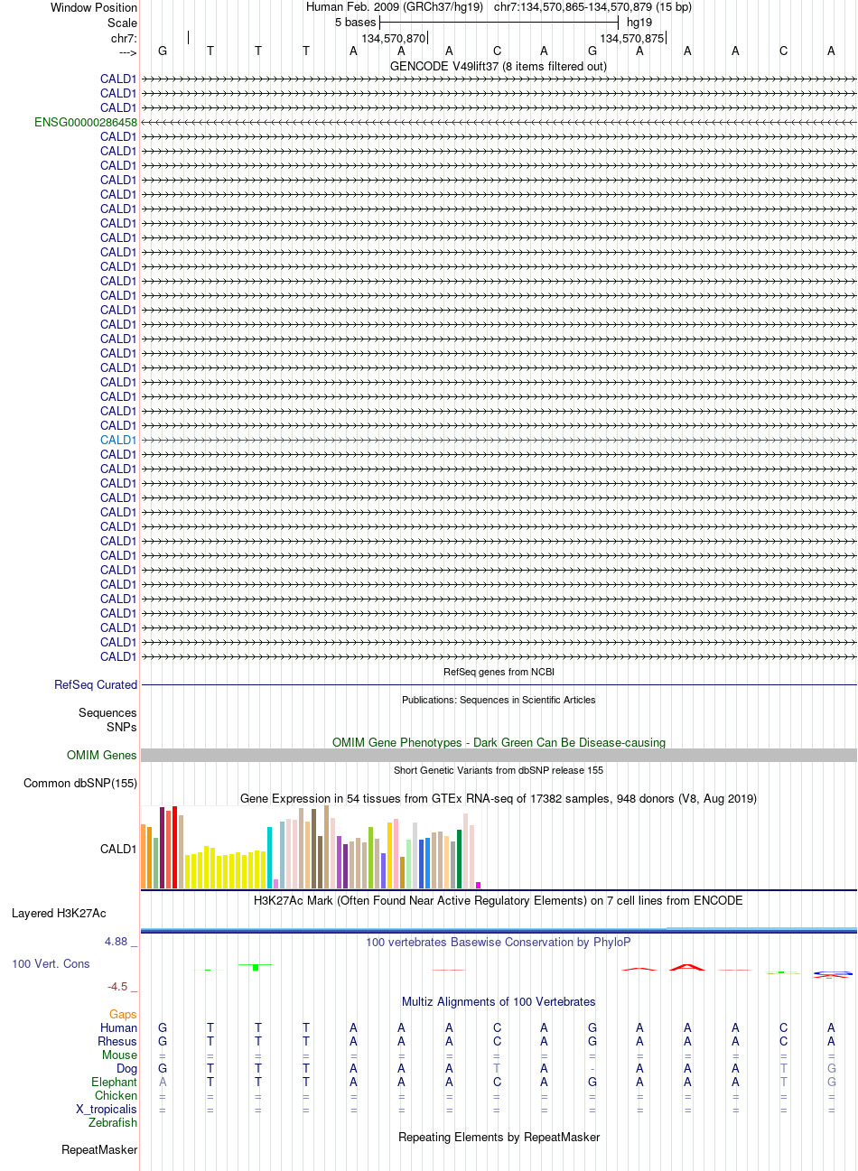Click the OMIM Genes label
The image size is (858, 1171).
point(102,756)
